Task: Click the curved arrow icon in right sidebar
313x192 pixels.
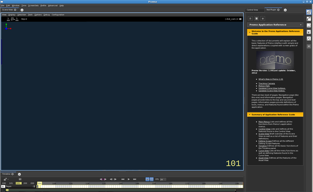Action: (309, 19)
